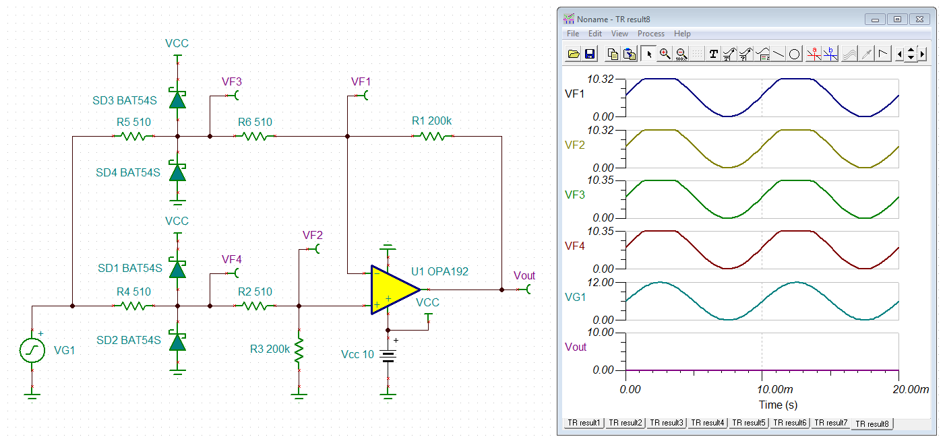Select the arrow pointer tool
The height and width of the screenshot is (443, 945).
coord(648,54)
